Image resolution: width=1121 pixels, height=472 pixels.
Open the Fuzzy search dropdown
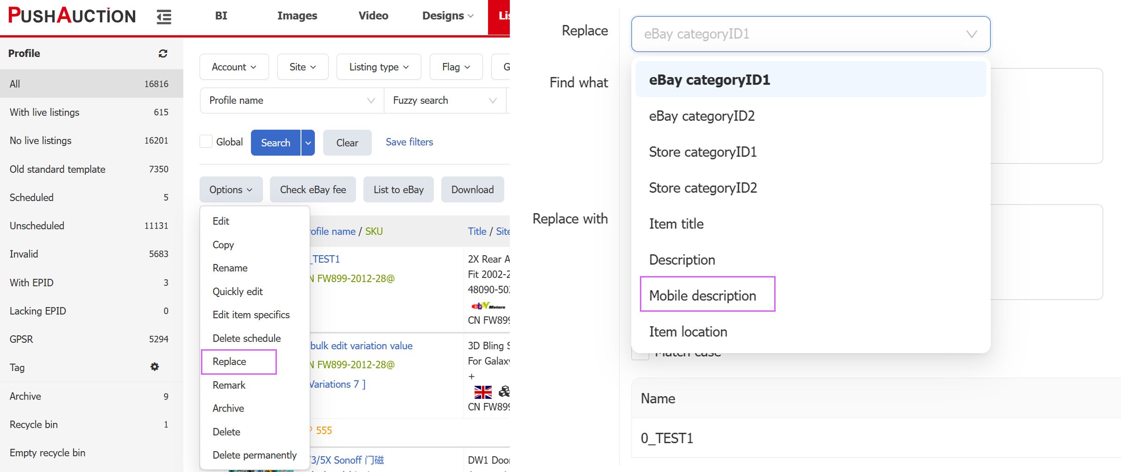(444, 101)
